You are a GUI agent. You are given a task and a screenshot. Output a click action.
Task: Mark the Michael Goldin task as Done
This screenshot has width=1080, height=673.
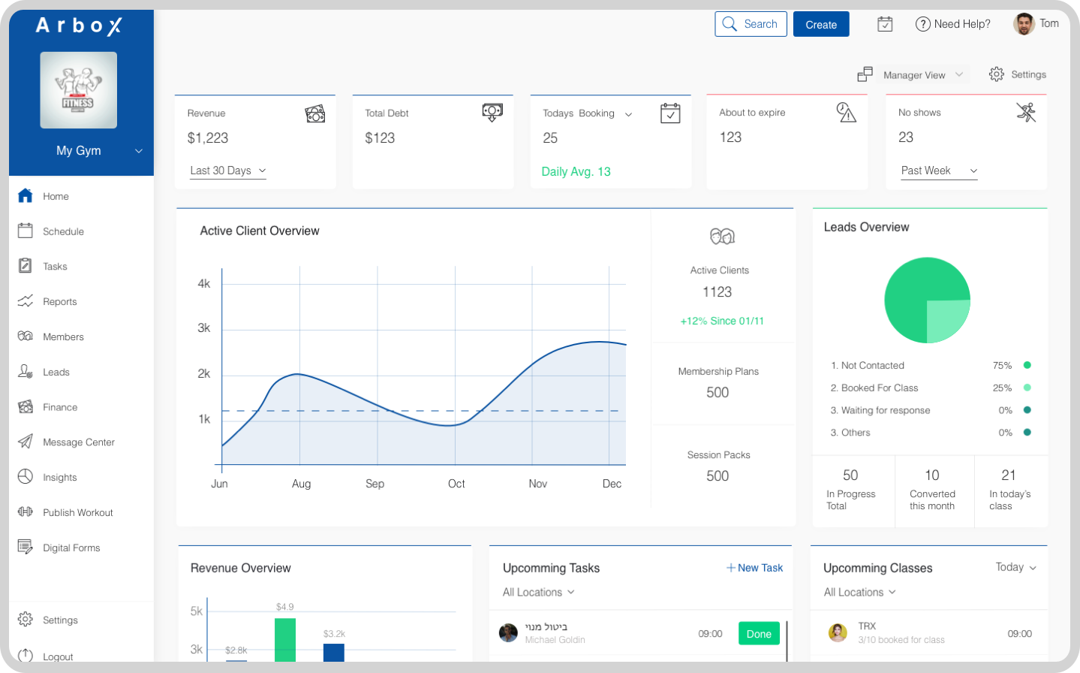(759, 633)
